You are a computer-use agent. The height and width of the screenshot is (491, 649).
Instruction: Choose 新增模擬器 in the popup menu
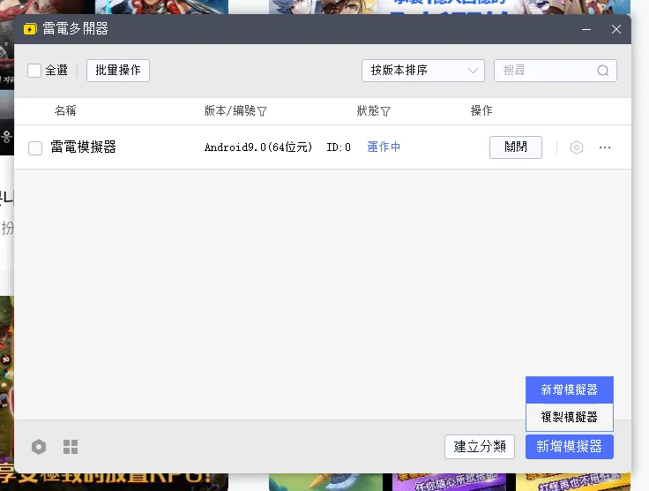click(569, 390)
